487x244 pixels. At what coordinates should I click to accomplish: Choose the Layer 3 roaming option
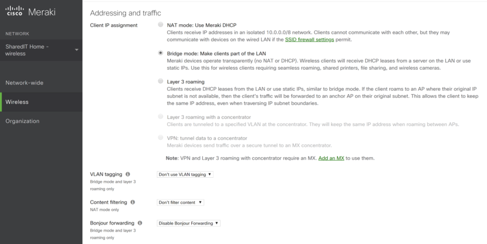(x=160, y=81)
